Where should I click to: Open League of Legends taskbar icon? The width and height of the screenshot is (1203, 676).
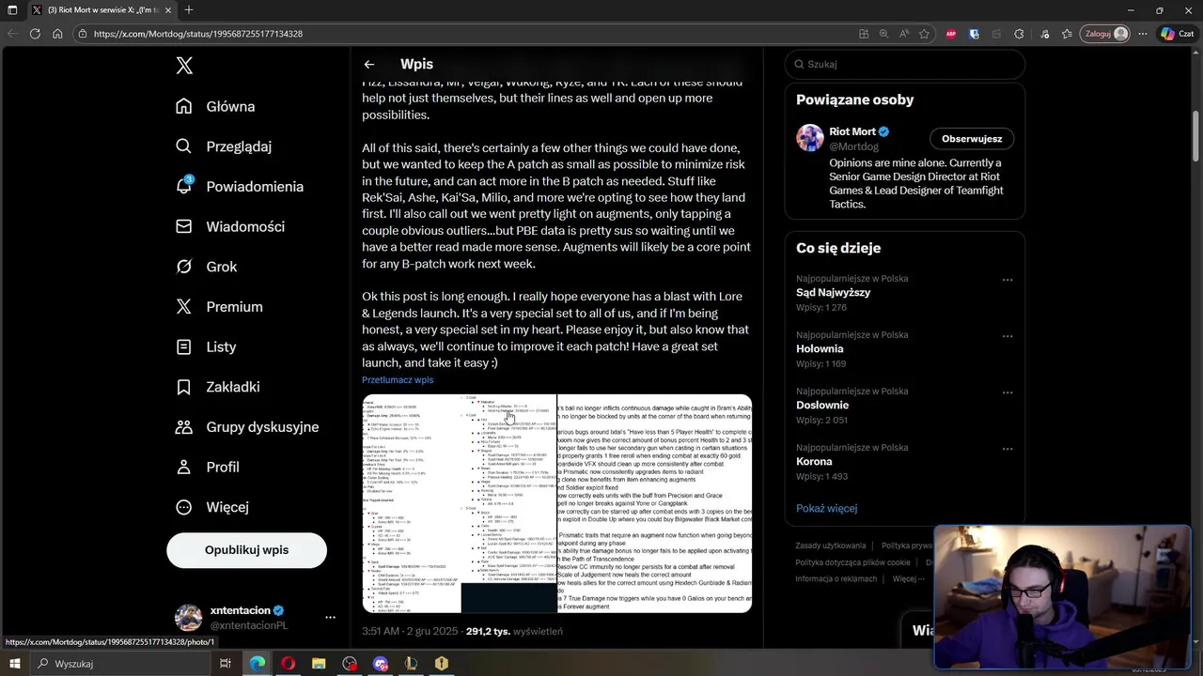tap(411, 664)
